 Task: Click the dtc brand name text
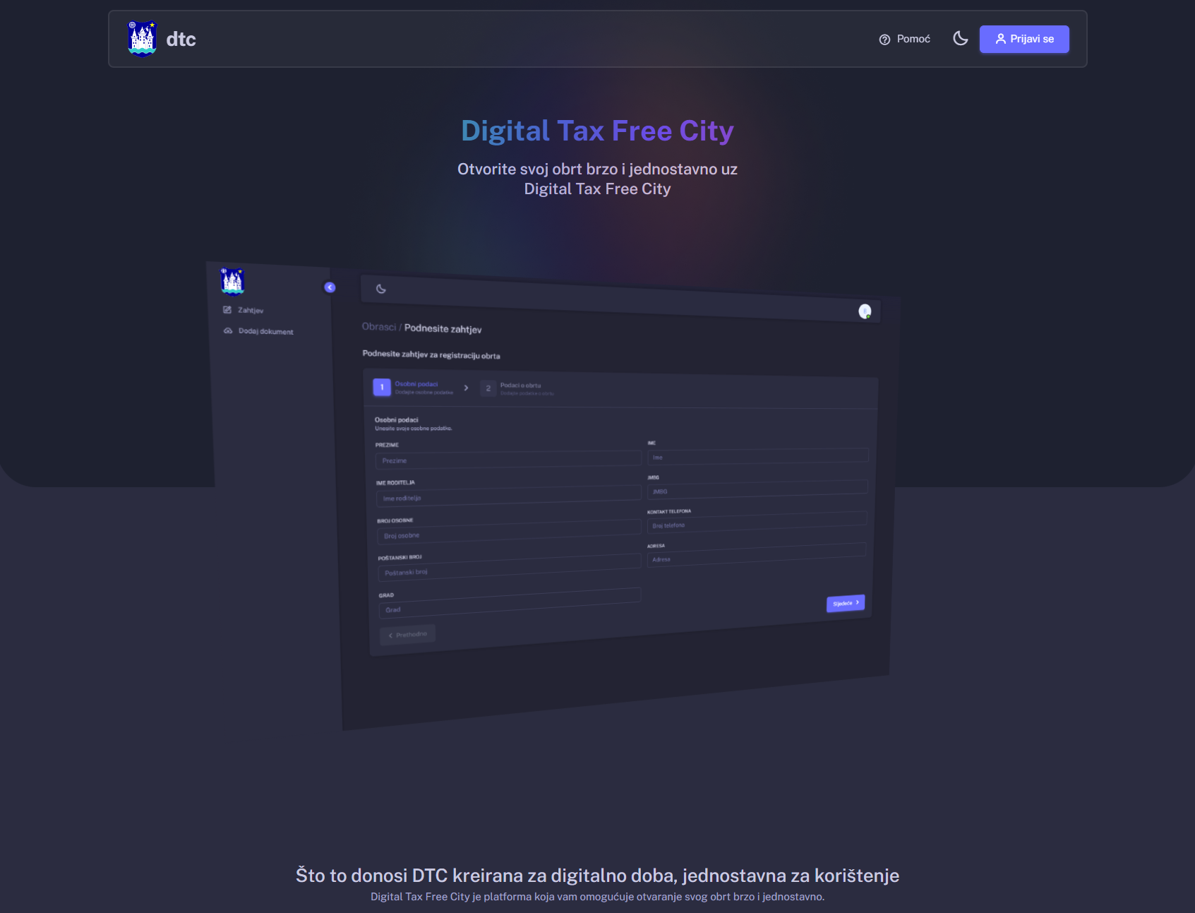click(181, 40)
